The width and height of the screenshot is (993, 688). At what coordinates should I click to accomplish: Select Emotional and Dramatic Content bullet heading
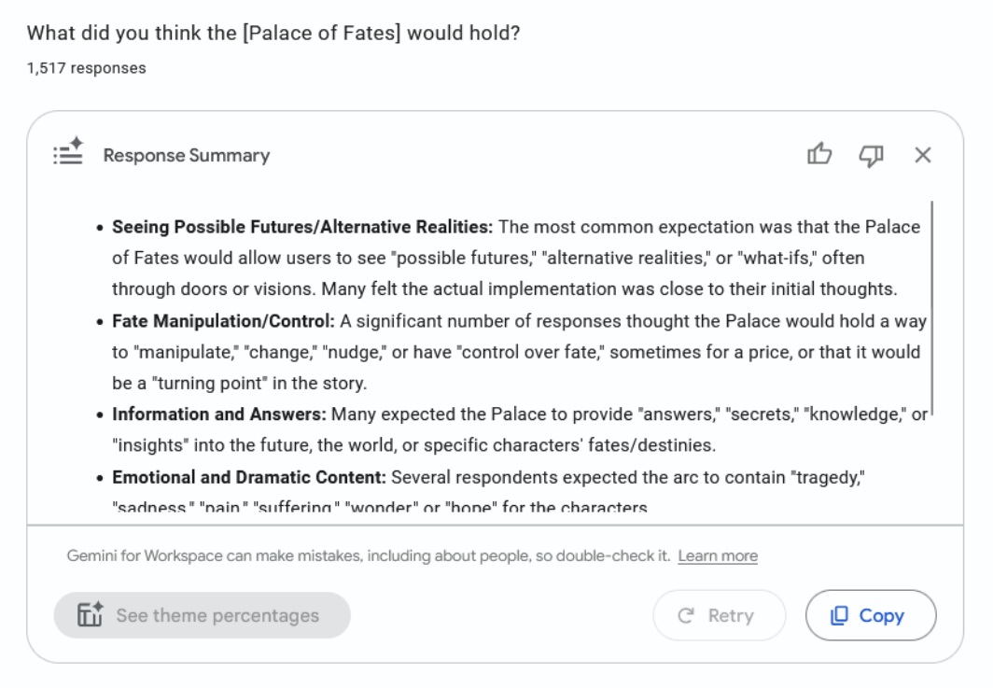point(248,477)
